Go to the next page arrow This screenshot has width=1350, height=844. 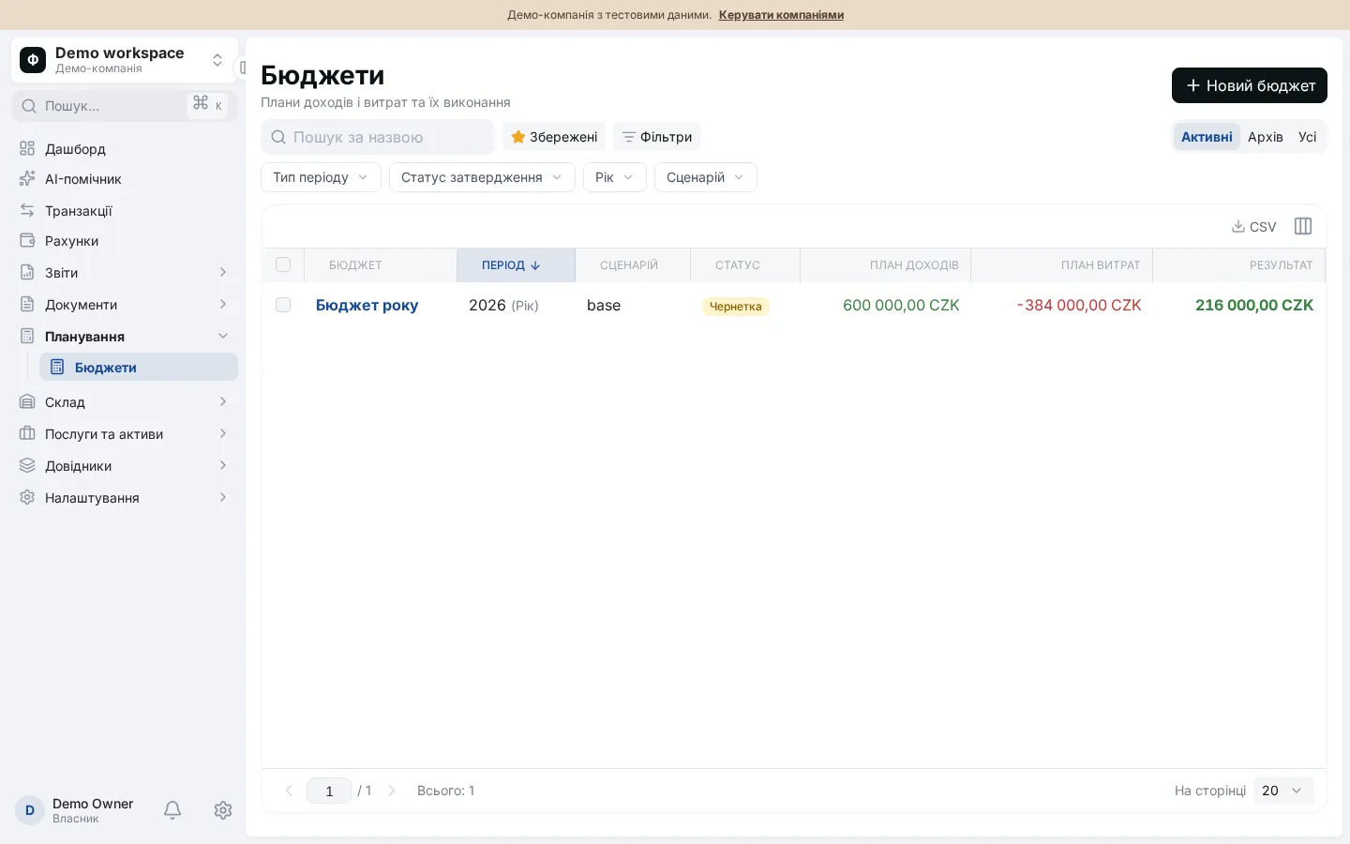click(x=392, y=791)
